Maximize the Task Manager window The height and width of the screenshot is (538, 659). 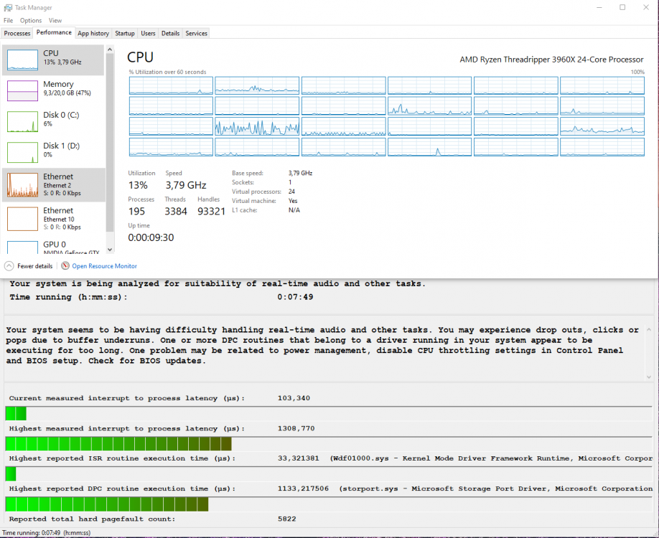(x=622, y=8)
